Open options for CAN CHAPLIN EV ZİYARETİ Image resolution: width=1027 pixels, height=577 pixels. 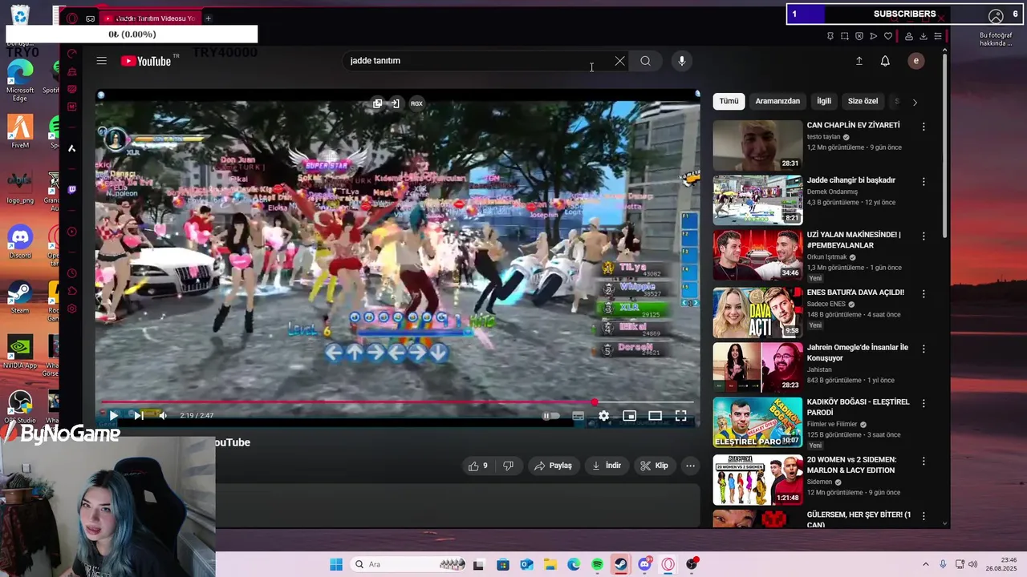[923, 127]
